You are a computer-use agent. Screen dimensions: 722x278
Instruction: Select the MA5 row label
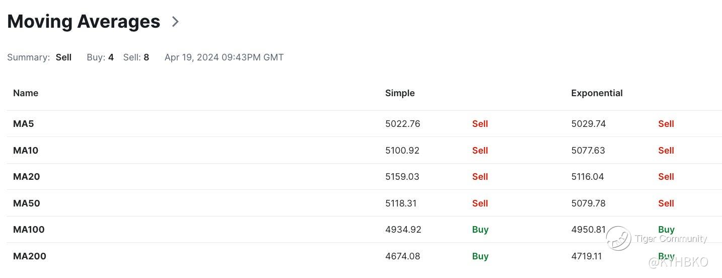coord(24,124)
